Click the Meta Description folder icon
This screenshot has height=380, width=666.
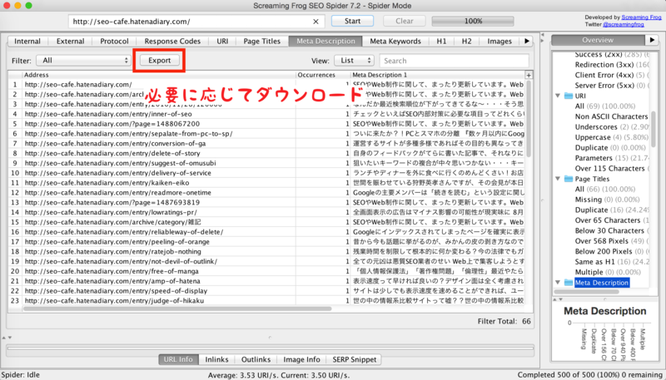(x=569, y=283)
